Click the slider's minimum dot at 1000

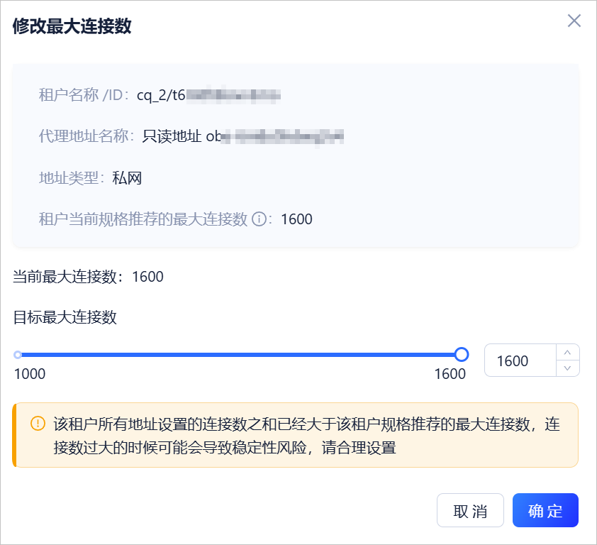(18, 355)
